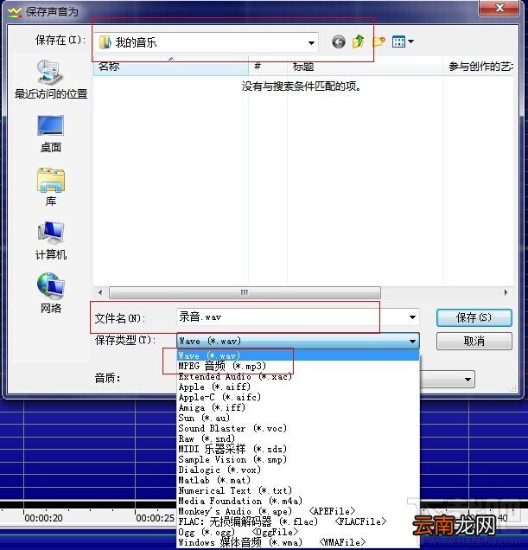Viewport: 528px width, 550px height.
Task: Go to 桌面 in sidebar
Action: 51,134
